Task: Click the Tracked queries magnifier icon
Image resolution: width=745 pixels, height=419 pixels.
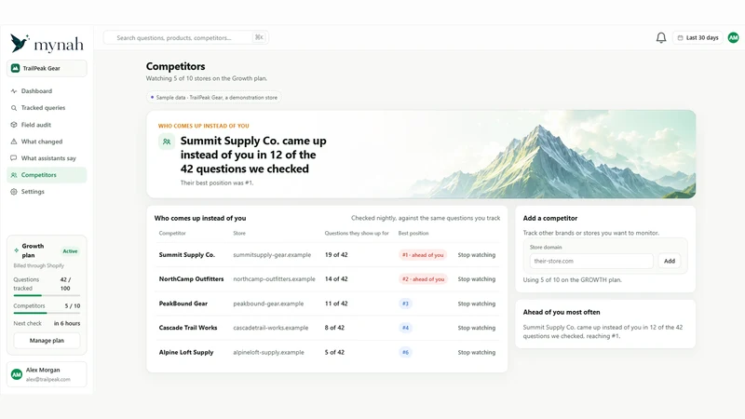Action: click(14, 108)
